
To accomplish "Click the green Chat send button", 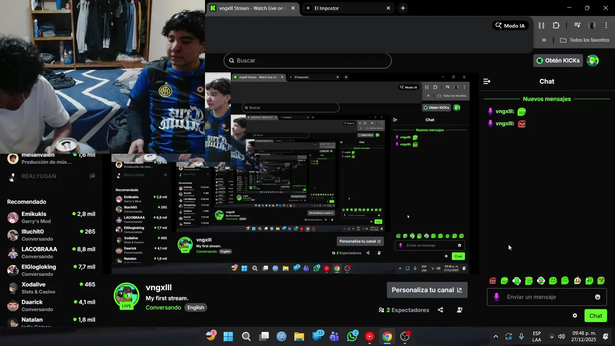I will tap(596, 316).
